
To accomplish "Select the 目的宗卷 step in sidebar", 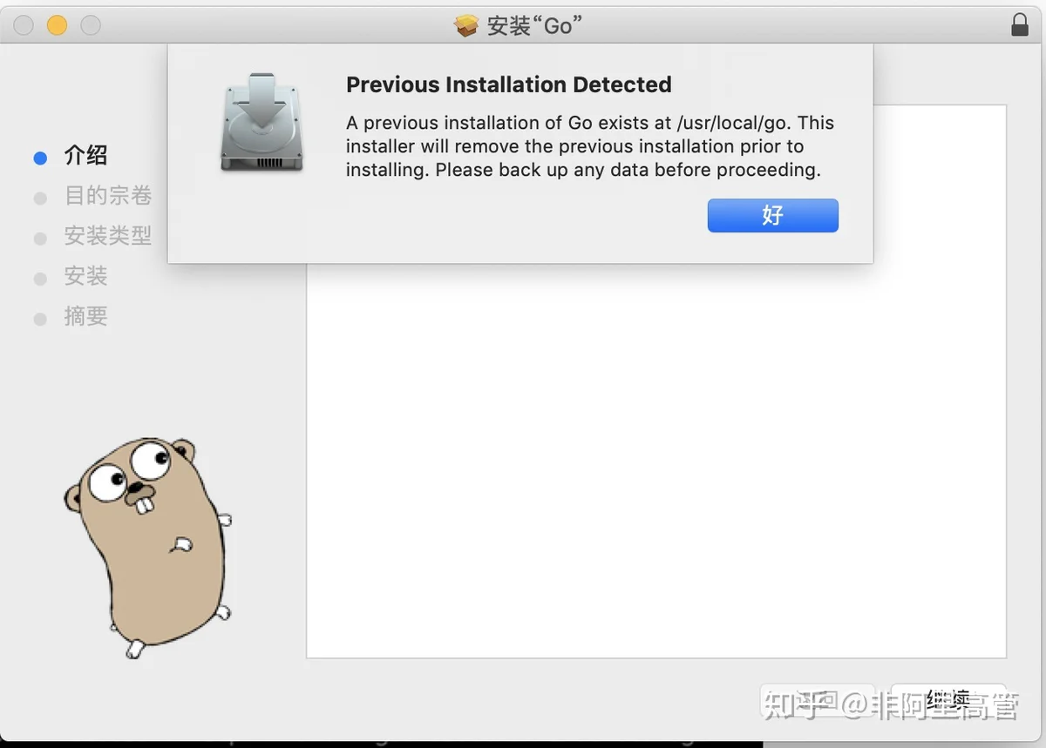I will [x=108, y=196].
